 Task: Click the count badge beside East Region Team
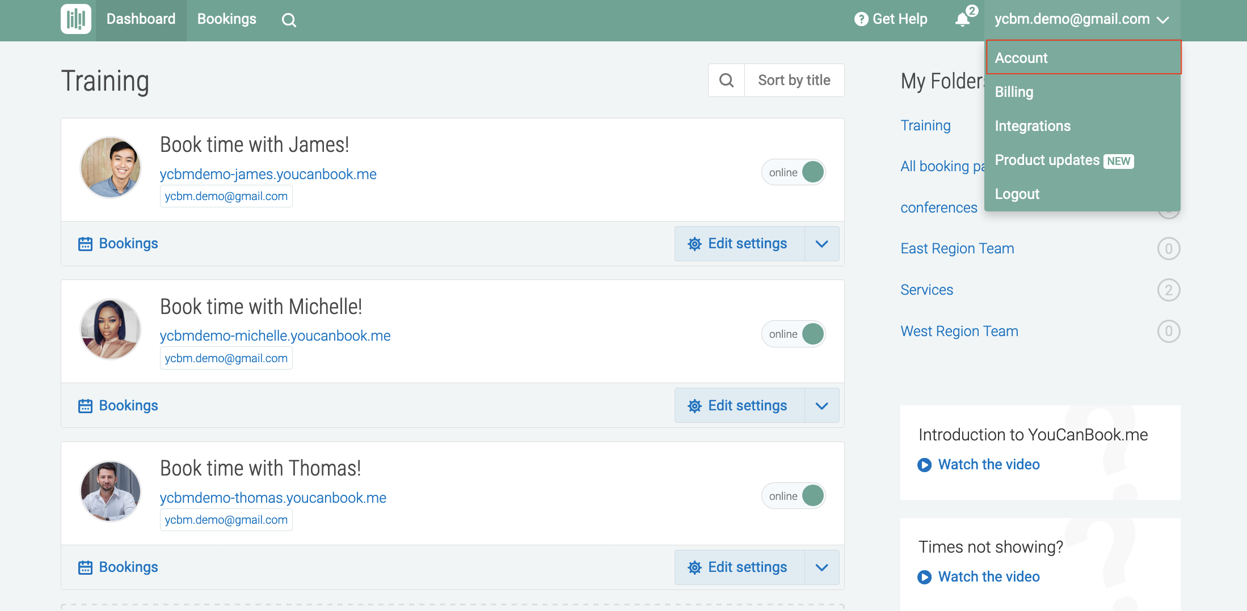coord(1169,248)
